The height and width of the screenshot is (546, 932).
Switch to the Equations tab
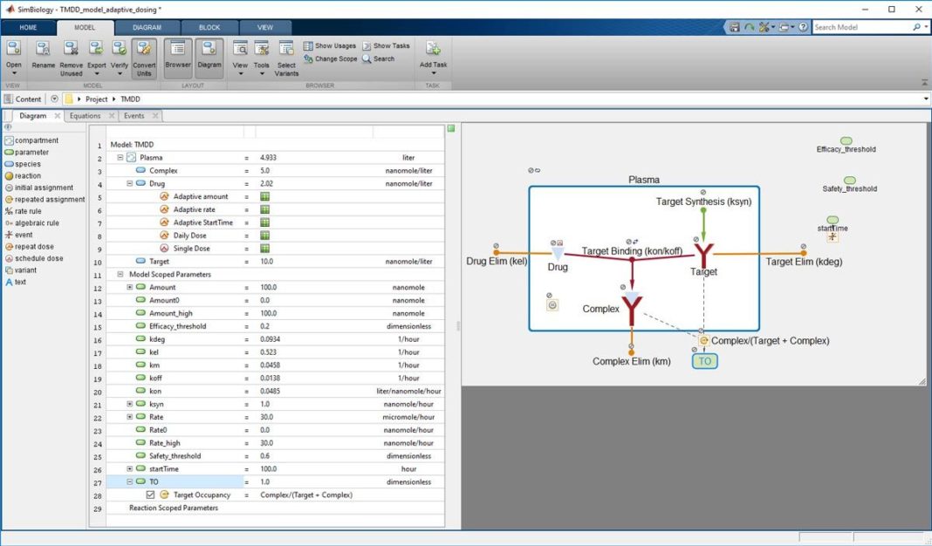(87, 114)
